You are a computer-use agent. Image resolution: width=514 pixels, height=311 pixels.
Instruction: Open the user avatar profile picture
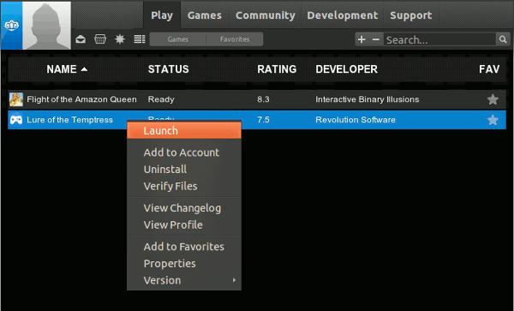(46, 26)
